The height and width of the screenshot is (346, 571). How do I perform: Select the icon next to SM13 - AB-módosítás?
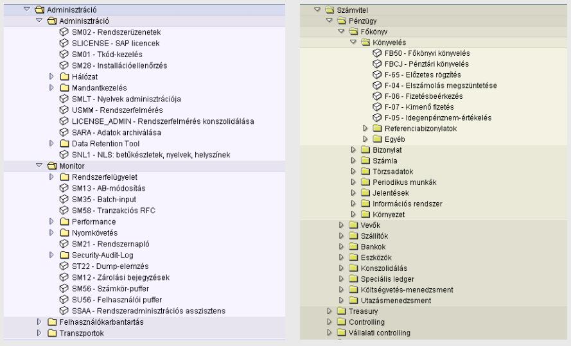pos(64,188)
